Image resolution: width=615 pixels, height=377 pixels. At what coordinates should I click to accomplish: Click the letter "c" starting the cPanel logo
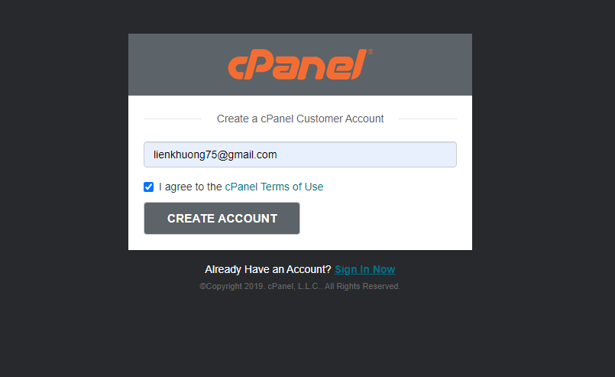(236, 68)
